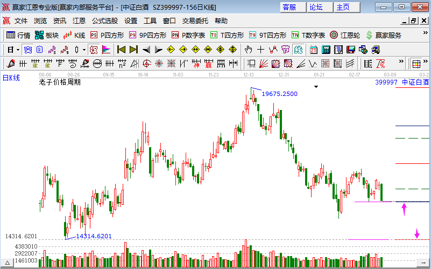Open the 帮助 menu

point(221,21)
